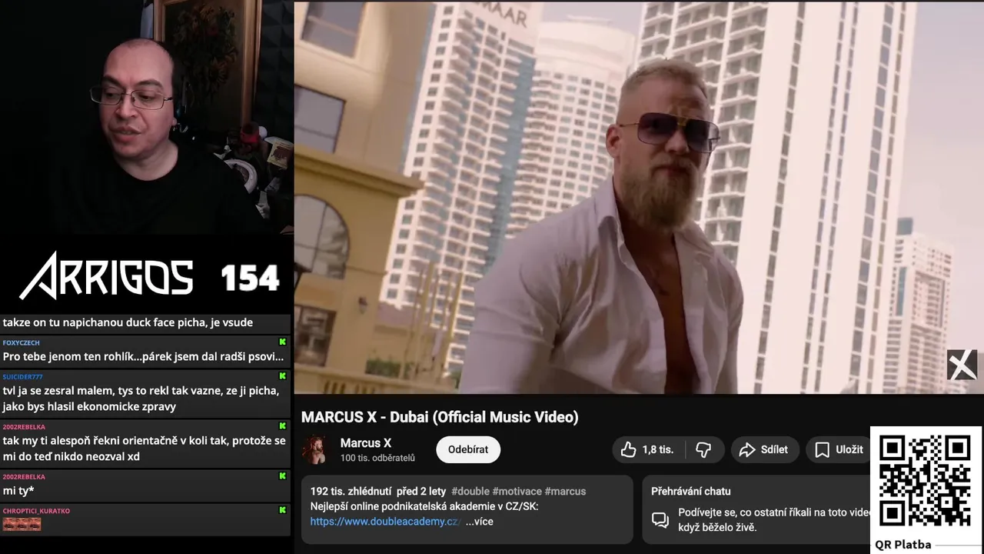Click the green badge next to SUICIDER777
Viewport: 984px width, 554px height.
tap(282, 376)
